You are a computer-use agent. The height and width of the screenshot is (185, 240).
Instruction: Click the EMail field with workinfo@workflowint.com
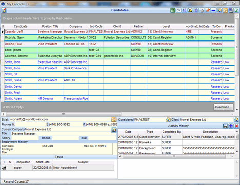pyautogui.click(x=60, y=119)
